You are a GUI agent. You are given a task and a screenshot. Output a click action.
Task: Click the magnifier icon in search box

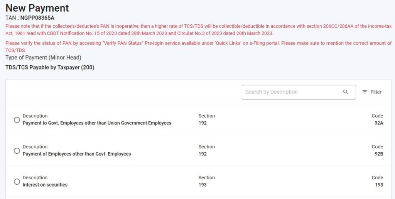click(x=346, y=92)
